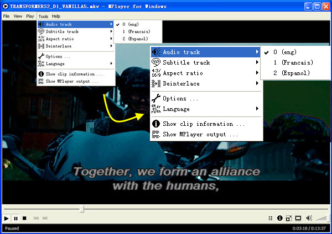Expand Deinterlace submenu arrow in original Tools menu
The image size is (332, 234).
[111, 46]
